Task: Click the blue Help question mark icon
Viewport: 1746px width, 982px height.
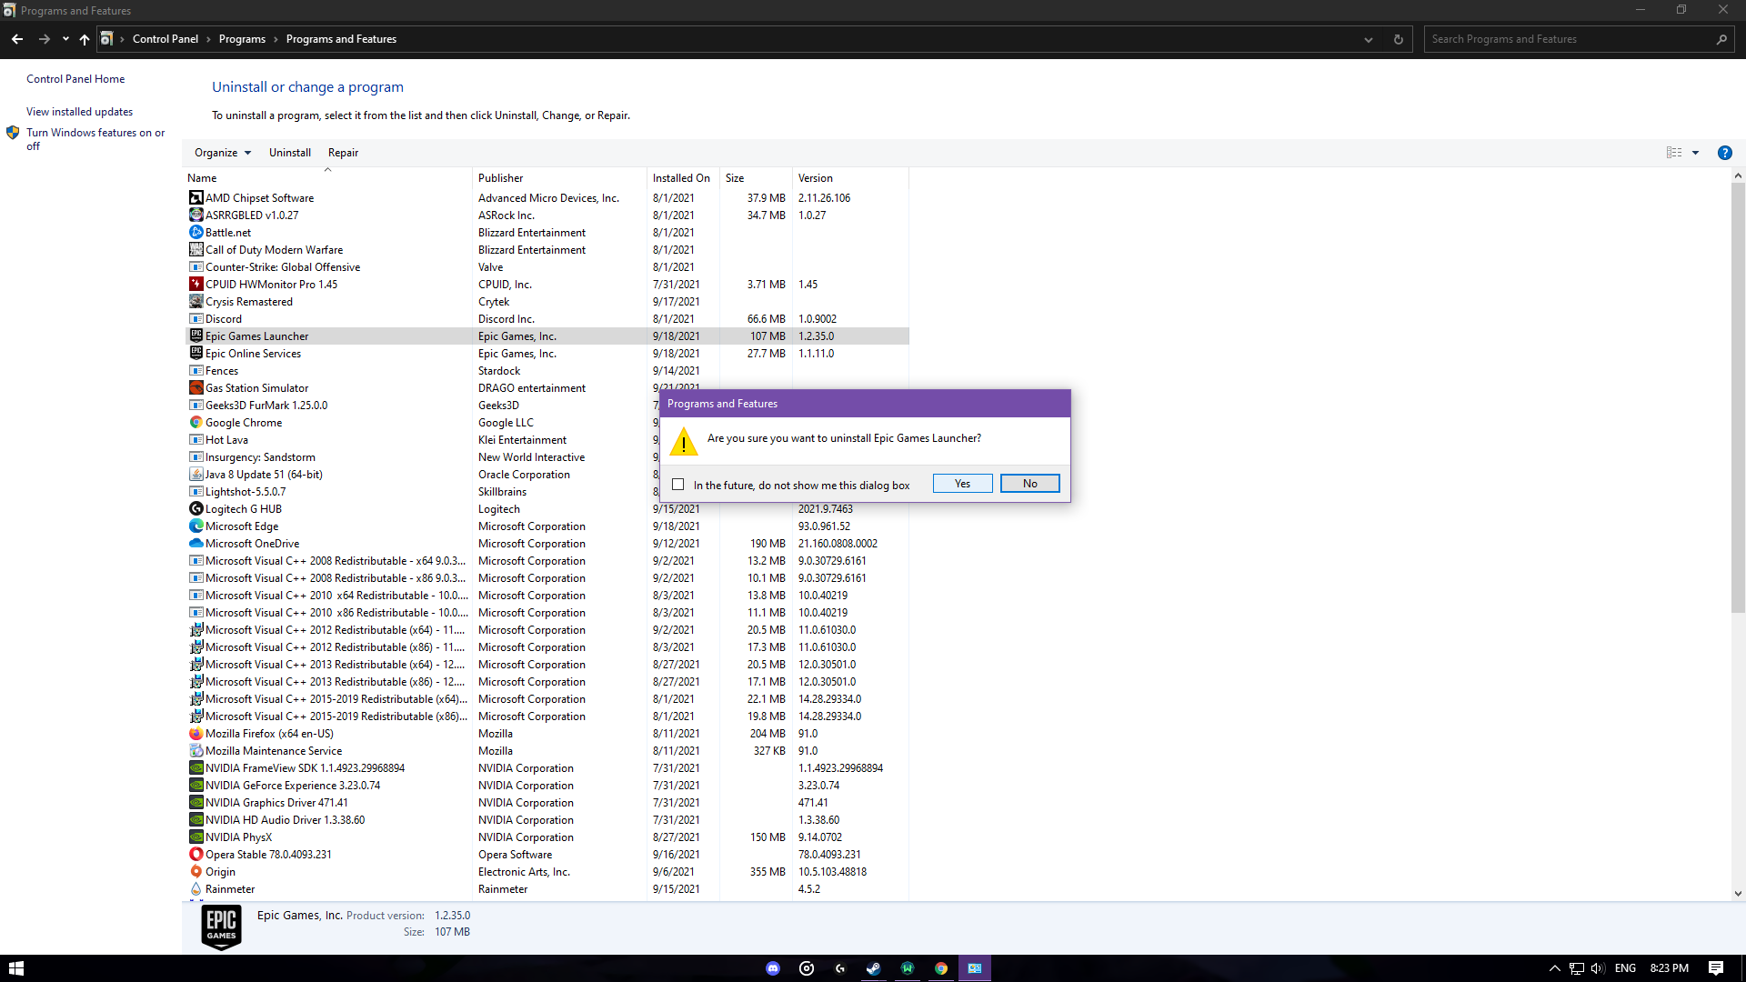Action: [1724, 153]
